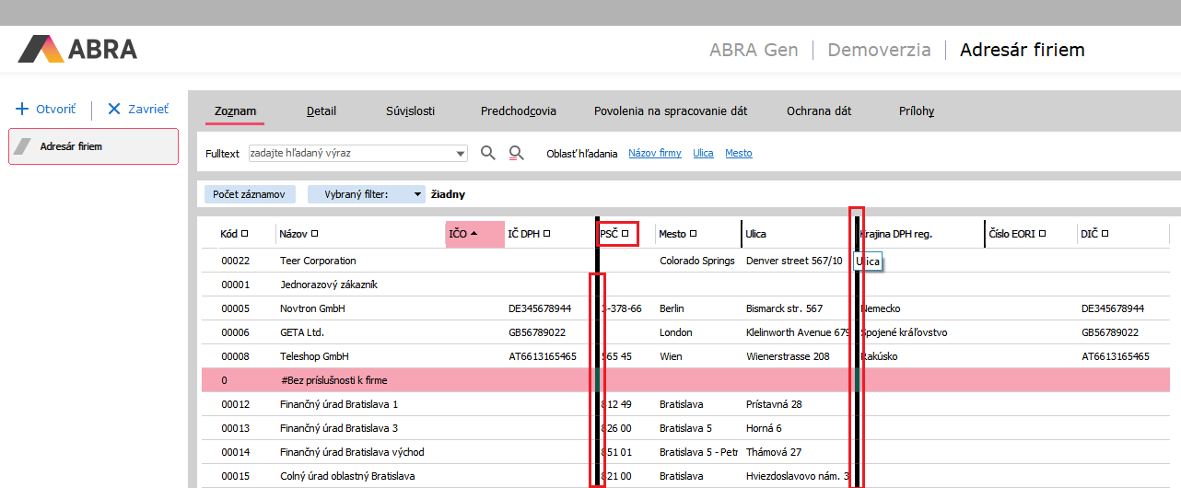Screen dimensions: 1181x488
Task: Switch to the Detail tab
Action: (322, 110)
